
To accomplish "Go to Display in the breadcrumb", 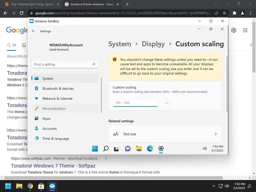I will point(153,44).
